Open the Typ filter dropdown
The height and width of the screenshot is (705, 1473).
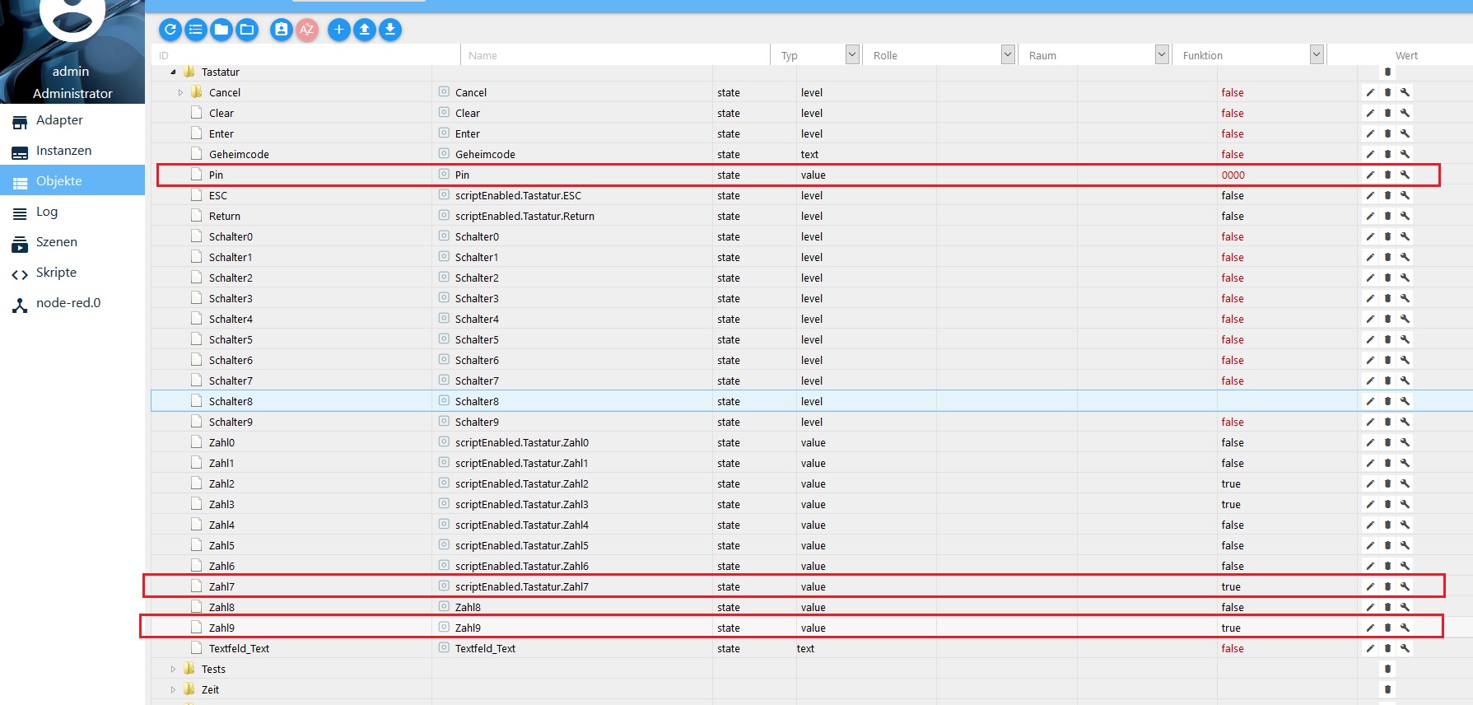coord(853,54)
